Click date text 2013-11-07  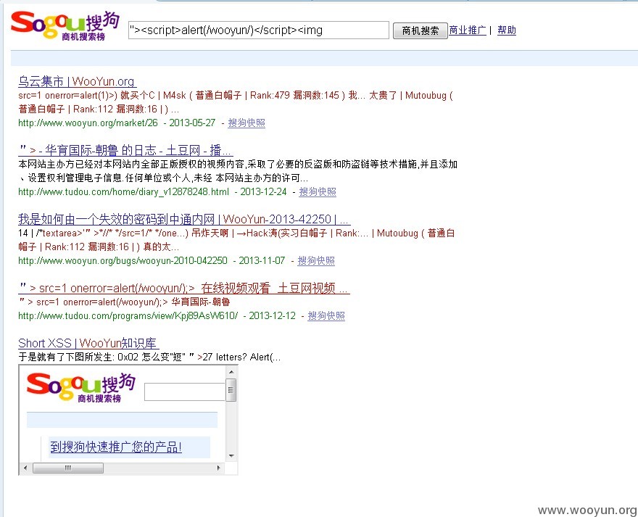pyautogui.click(x=262, y=260)
